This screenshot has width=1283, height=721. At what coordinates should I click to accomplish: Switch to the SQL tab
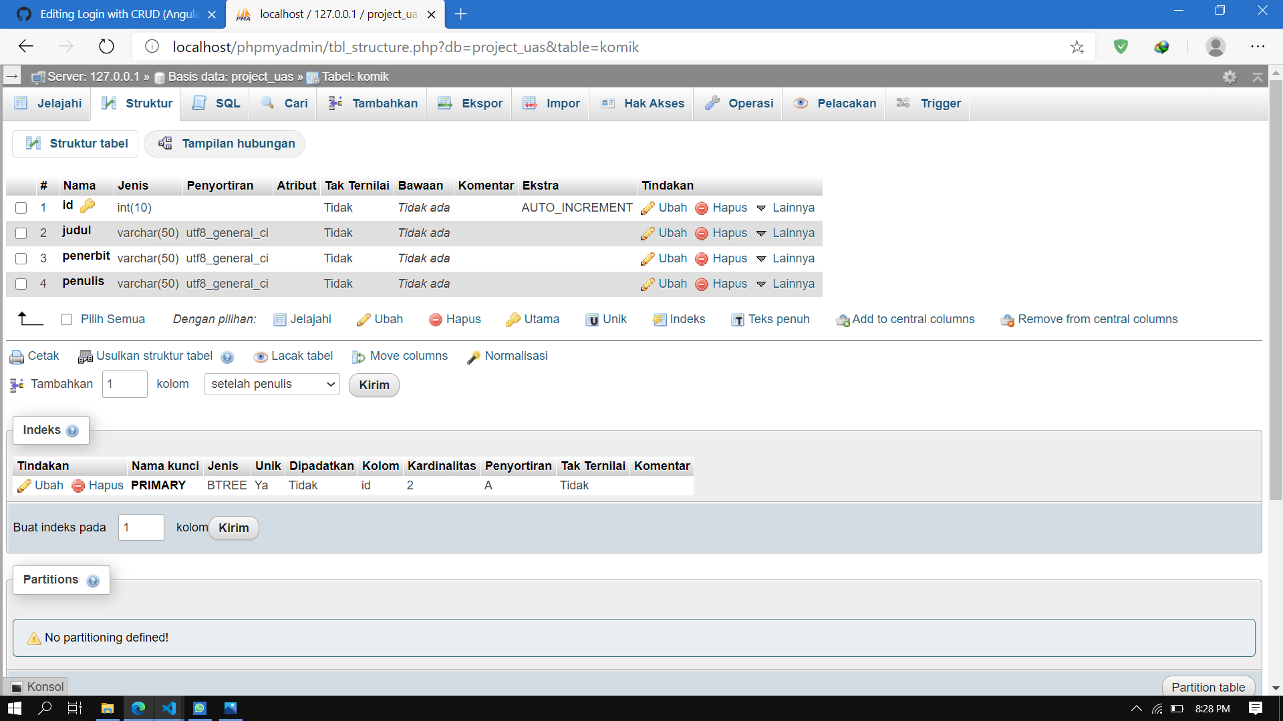[215, 103]
